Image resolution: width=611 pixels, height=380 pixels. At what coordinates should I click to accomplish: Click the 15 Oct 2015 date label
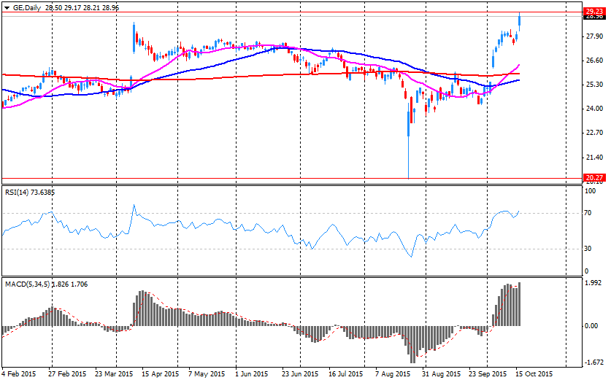pyautogui.click(x=534, y=374)
